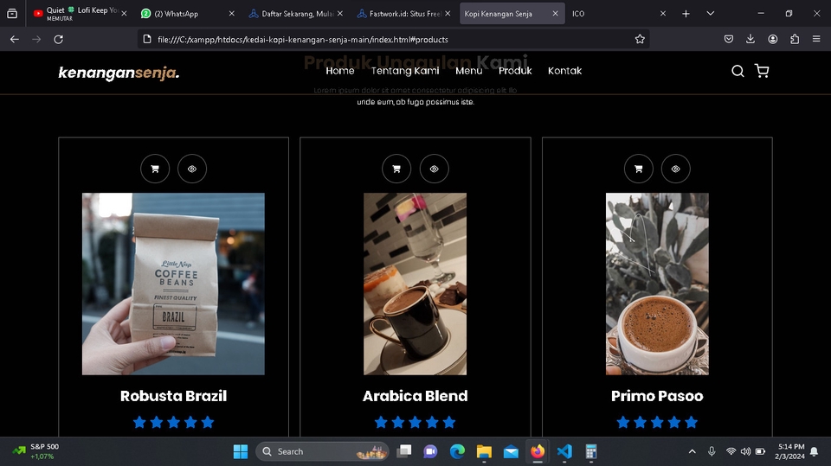Screen dimensions: 831x466
Task: Select the Robusta Brazil coffee bag image
Action: [173, 284]
